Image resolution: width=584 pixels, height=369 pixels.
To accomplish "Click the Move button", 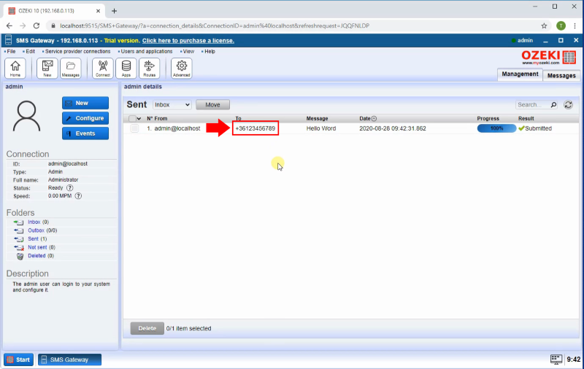I will coord(212,105).
